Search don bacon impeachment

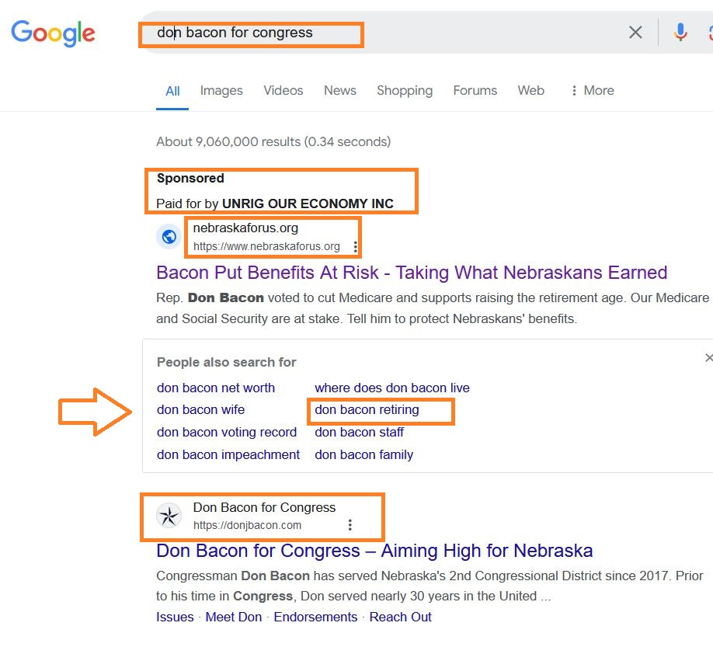[x=228, y=455]
